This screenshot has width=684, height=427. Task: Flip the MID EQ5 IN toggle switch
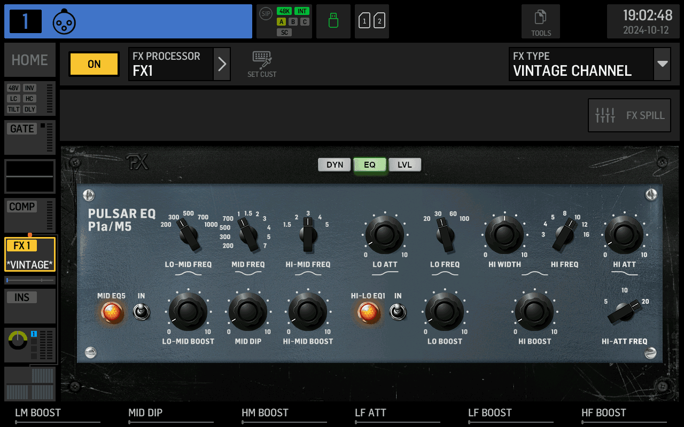(x=141, y=312)
